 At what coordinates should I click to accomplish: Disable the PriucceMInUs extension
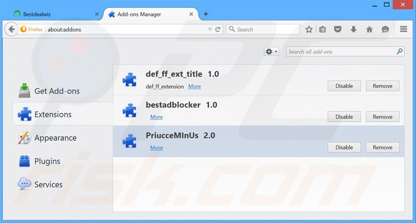(344, 147)
